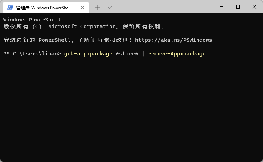Click the text cursor after remove-Appxpackage
Viewport: 263px width, 162px height.
click(206, 54)
